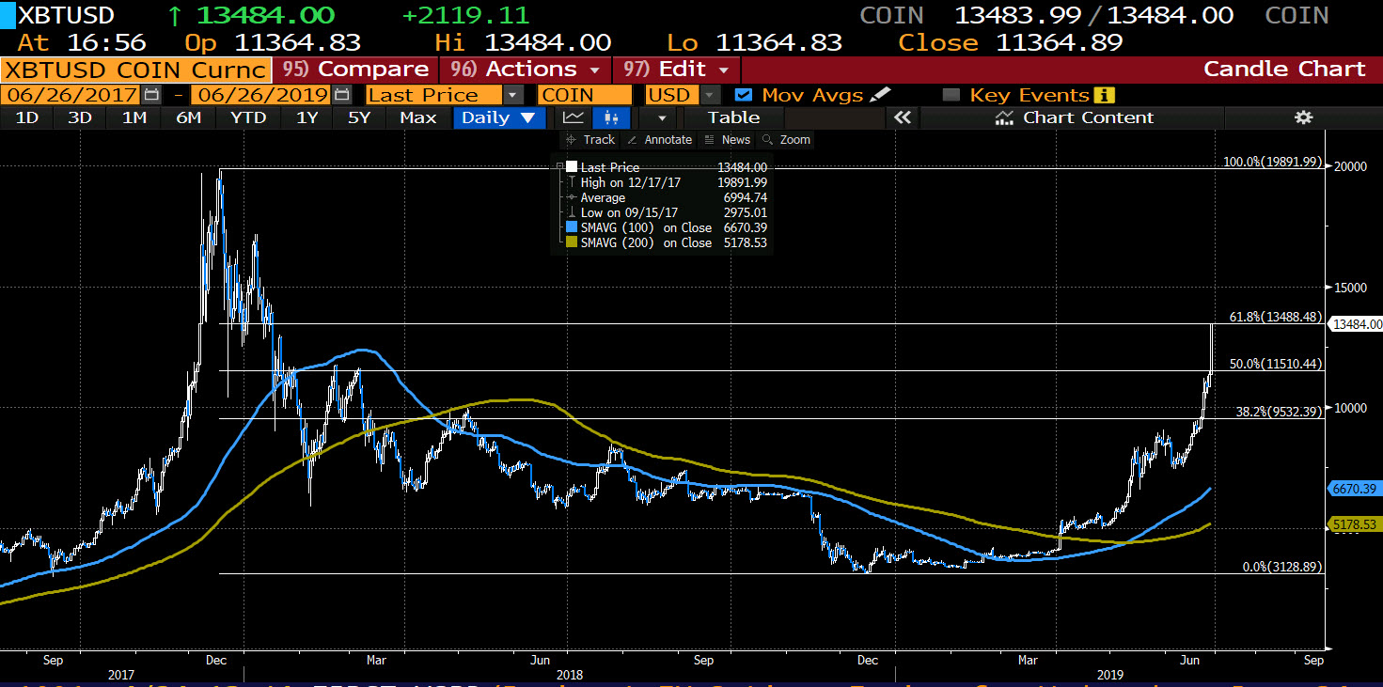Click the double-chevron collapse panel icon
The image size is (1383, 687).
pos(903,117)
